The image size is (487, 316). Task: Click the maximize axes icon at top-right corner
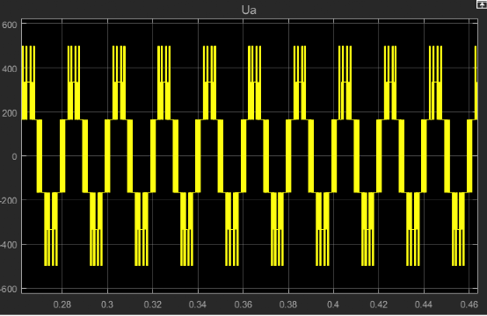click(482, 4)
